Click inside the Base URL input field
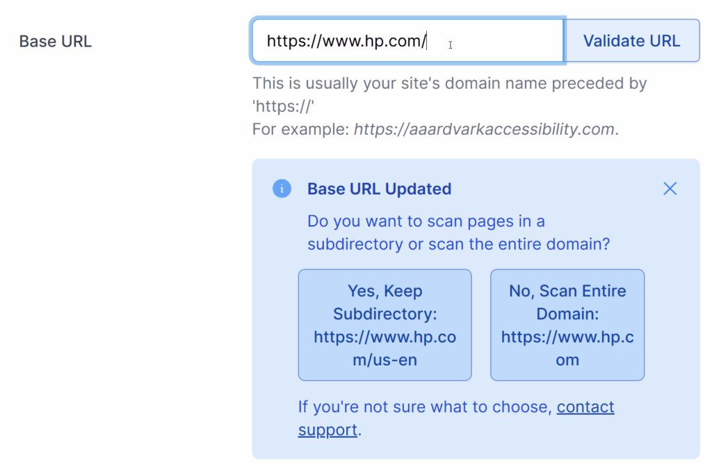This screenshot has width=712, height=467. coord(407,40)
